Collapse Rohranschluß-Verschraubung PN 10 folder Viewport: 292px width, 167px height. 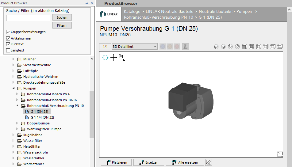coord(17,106)
